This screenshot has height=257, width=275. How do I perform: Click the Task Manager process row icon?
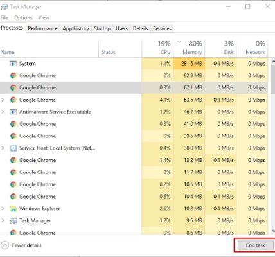[13, 221]
